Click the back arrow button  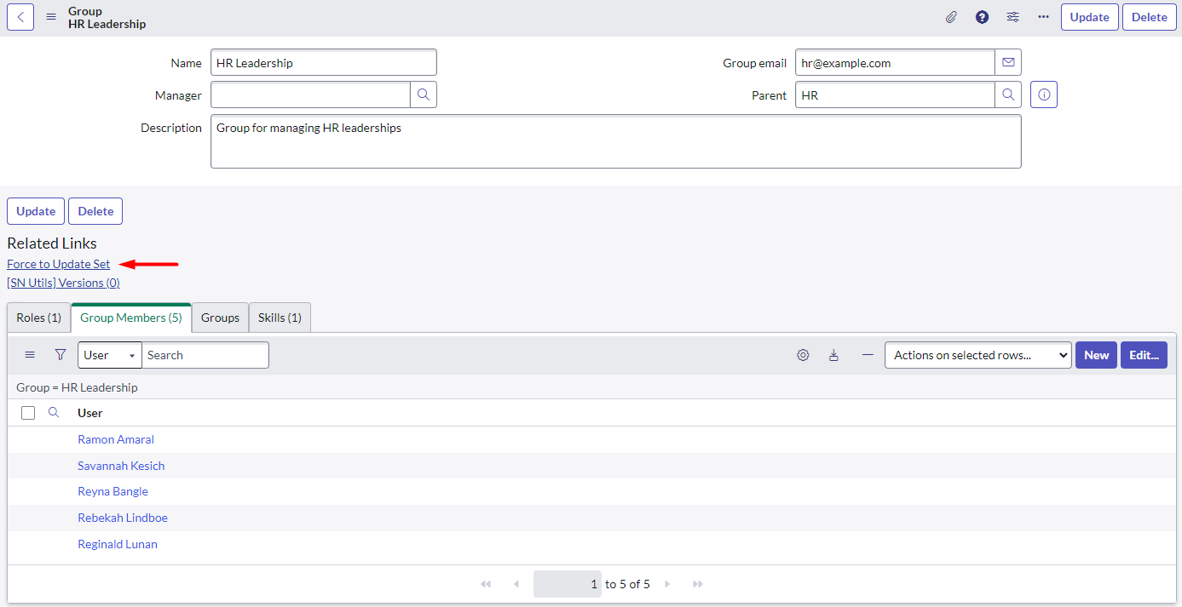(x=20, y=17)
